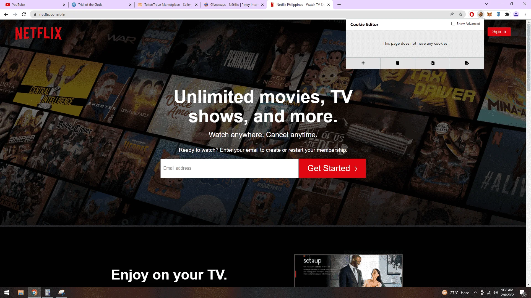Import cookies in Cookie Editor
The width and height of the screenshot is (531, 298).
tap(433, 63)
